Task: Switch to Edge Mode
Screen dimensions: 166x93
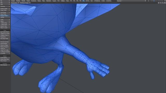Action: pos(5,14)
